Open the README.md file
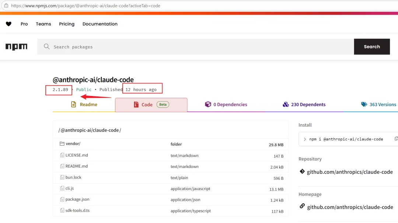 pos(76,166)
